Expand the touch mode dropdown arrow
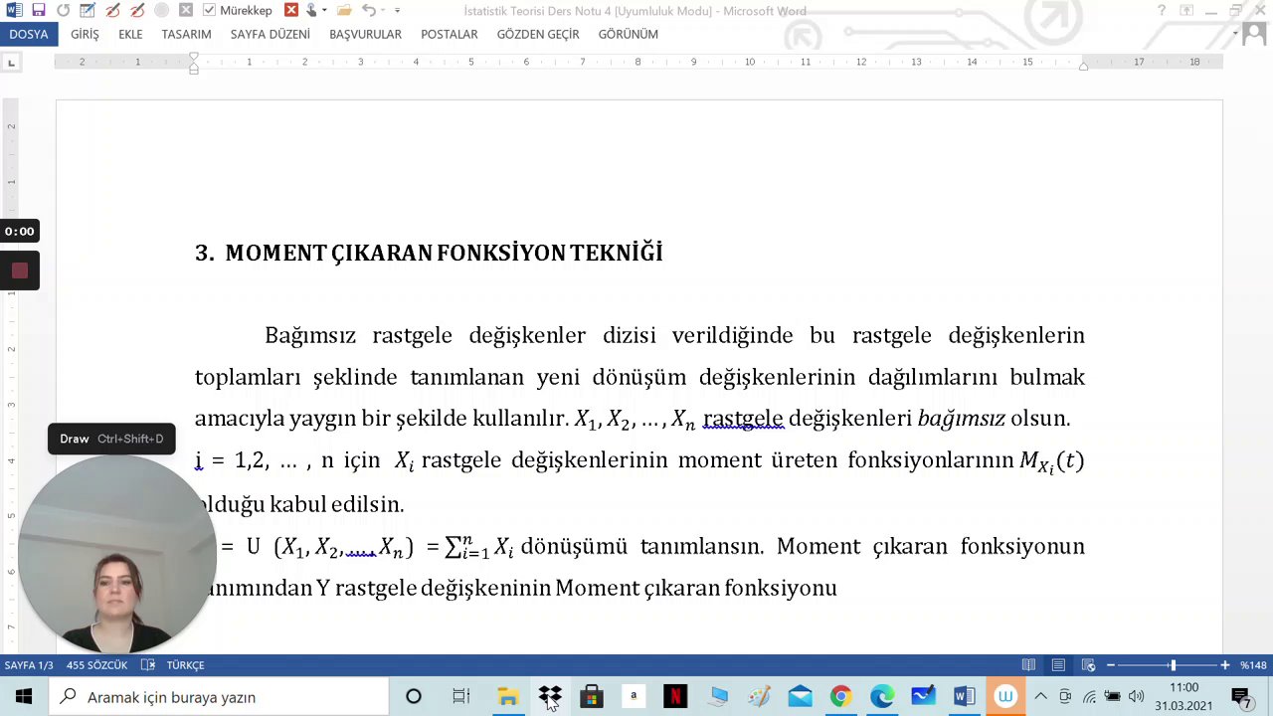Screen dimensions: 1273x716 pos(324,11)
